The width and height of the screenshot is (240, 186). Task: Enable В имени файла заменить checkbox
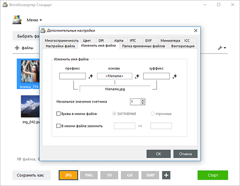coord(58,126)
